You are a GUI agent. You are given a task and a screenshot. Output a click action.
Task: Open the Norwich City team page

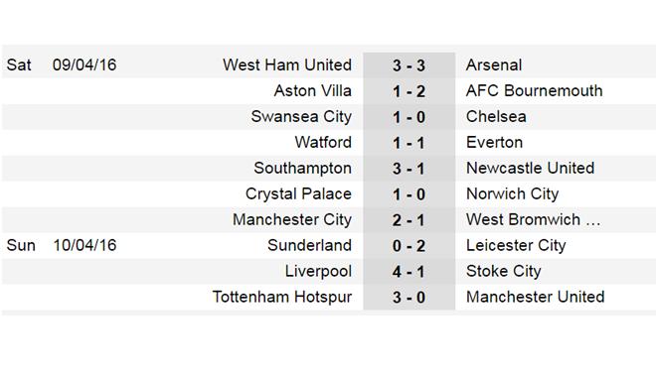click(x=513, y=194)
